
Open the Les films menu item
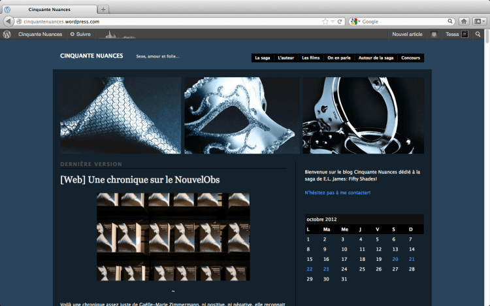(310, 58)
